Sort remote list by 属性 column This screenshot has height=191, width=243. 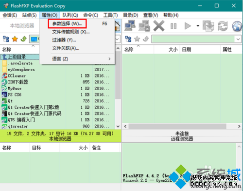(x=231, y=49)
